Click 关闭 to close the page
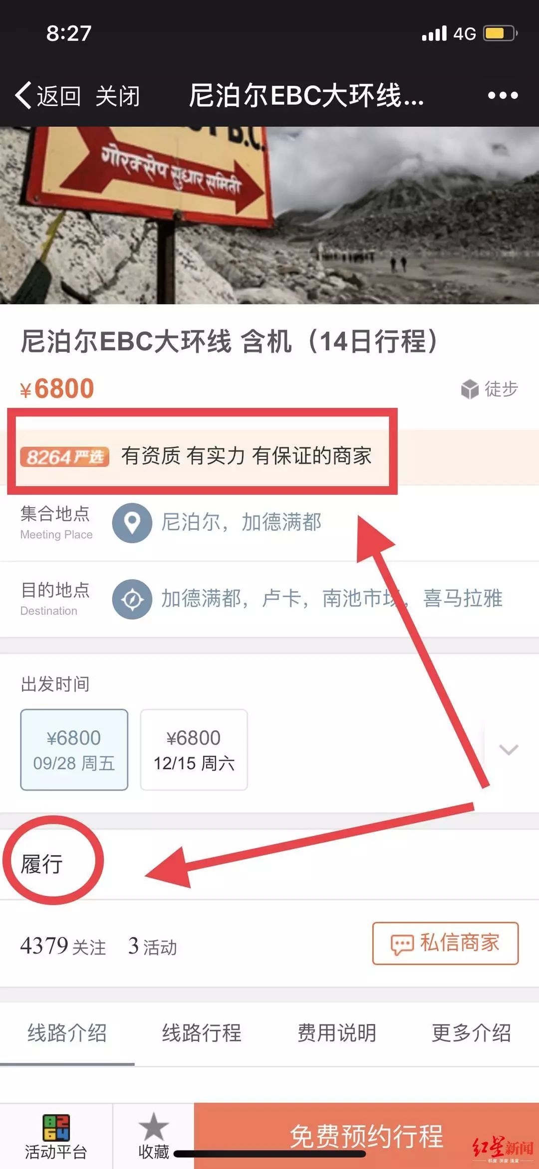The height and width of the screenshot is (1169, 539). pos(118,95)
